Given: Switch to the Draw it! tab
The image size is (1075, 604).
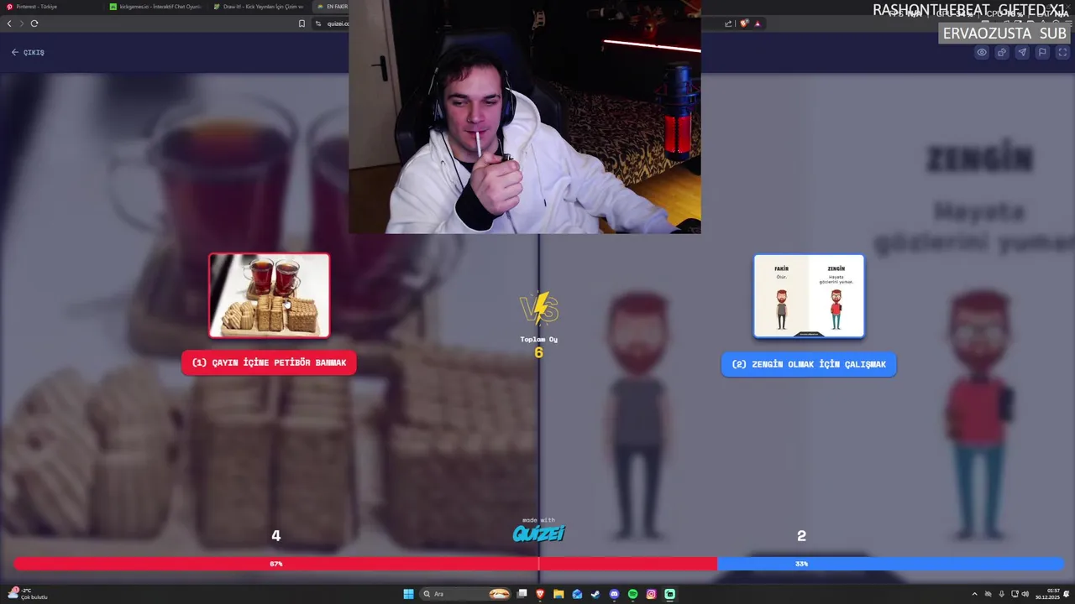Looking at the screenshot, I should pos(258,7).
